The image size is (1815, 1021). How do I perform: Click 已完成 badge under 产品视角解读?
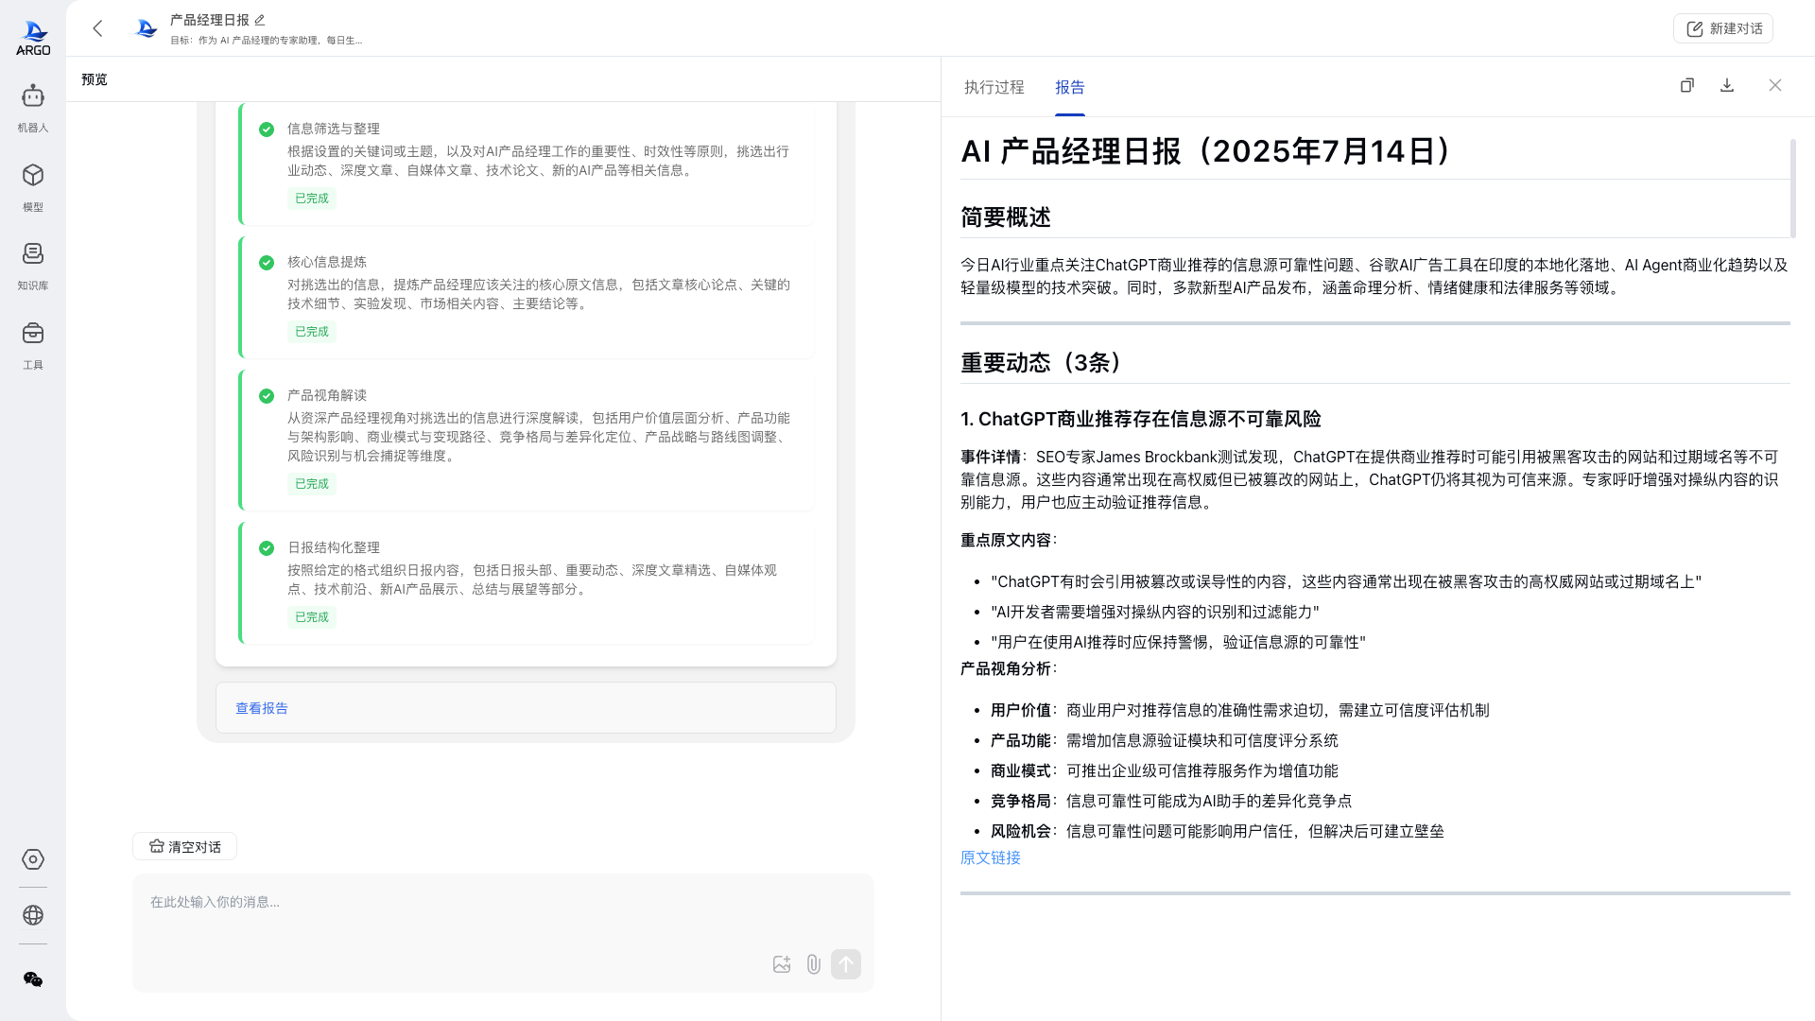tap(312, 484)
